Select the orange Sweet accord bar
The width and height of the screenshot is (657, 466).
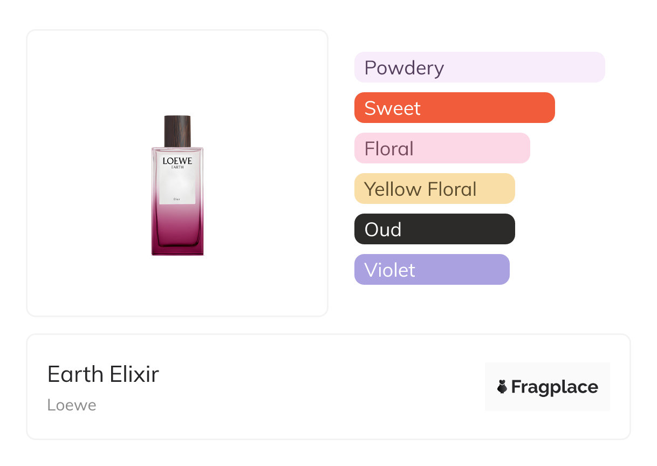click(454, 108)
